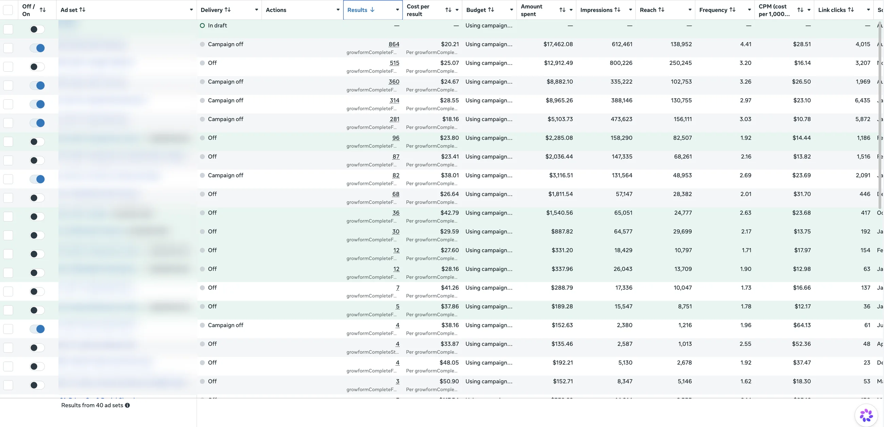Sort the Ad set column
884x427 pixels.
(x=82, y=10)
